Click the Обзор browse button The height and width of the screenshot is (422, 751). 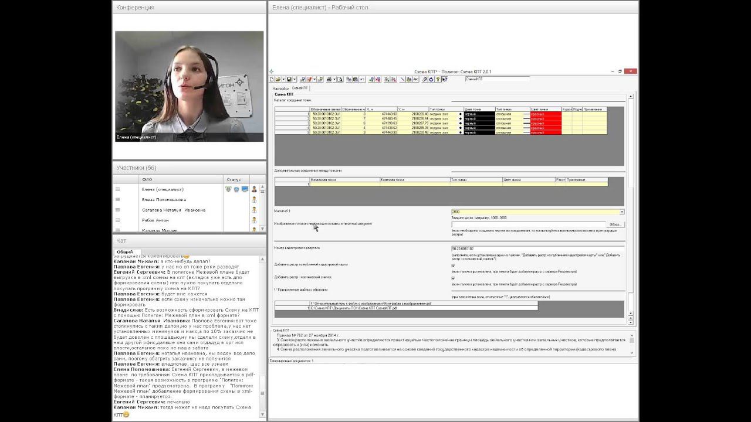click(x=615, y=224)
